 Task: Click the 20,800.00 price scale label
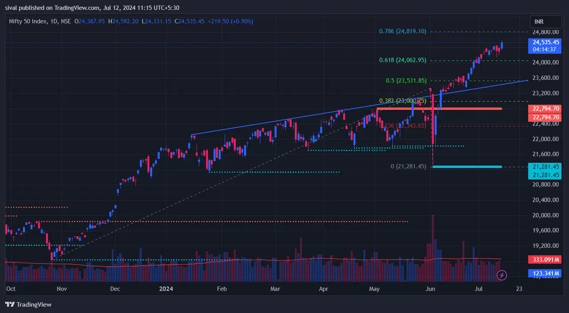pos(545,185)
